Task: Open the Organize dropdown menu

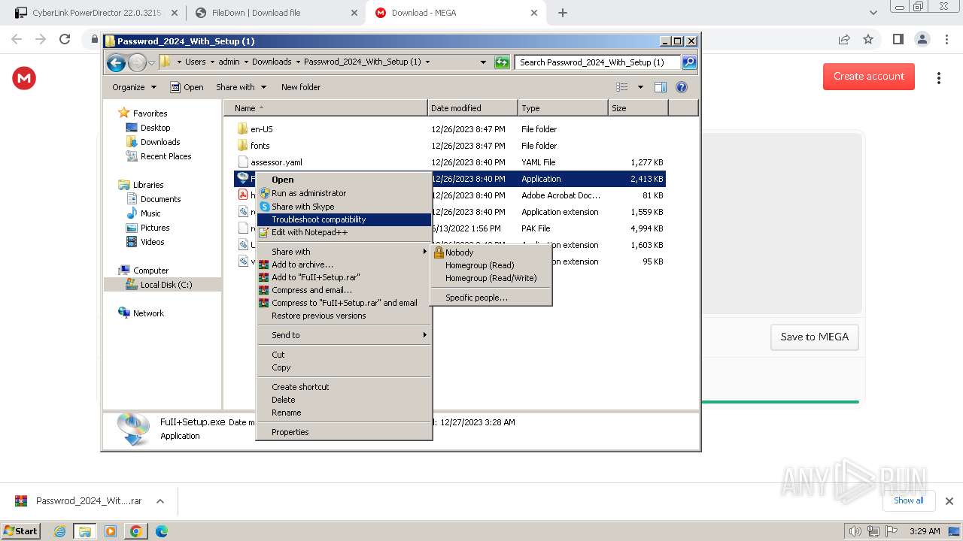Action: click(x=134, y=87)
